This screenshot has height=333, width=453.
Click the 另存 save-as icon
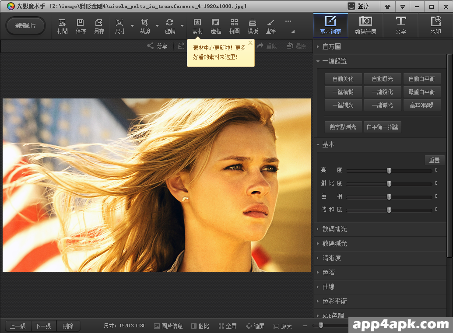click(99, 26)
